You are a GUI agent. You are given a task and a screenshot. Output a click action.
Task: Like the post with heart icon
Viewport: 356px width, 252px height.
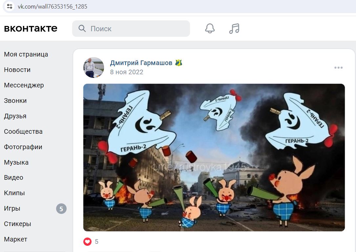coord(87,241)
